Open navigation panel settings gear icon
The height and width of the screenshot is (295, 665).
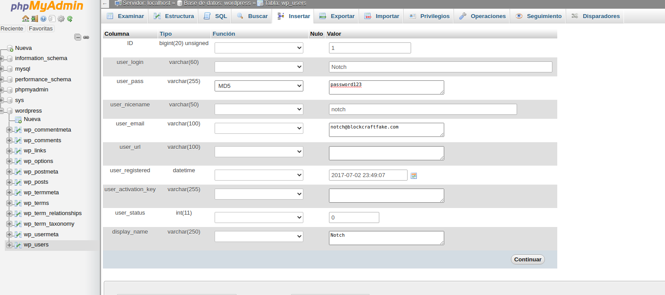[61, 19]
